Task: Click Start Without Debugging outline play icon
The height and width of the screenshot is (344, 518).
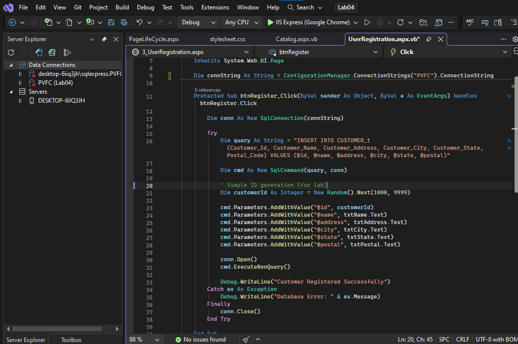Action: [367, 22]
